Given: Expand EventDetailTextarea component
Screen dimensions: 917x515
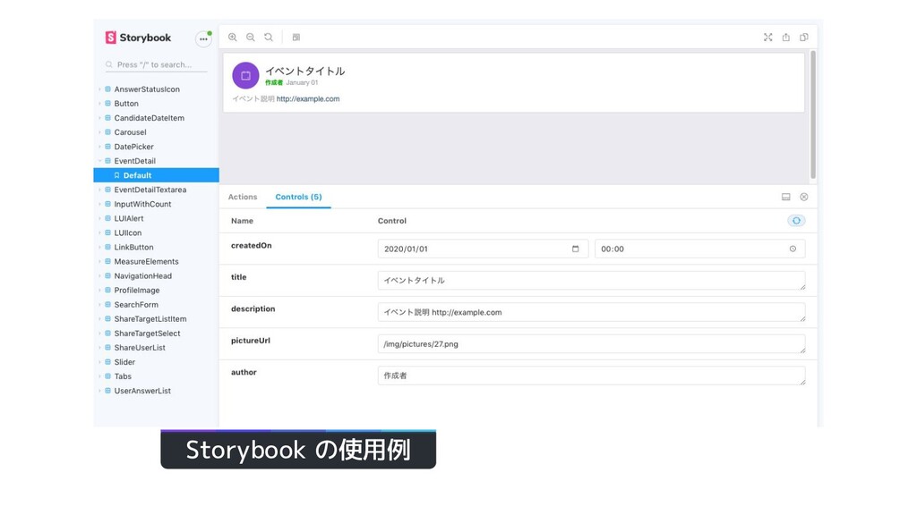Looking at the screenshot, I should click(150, 190).
